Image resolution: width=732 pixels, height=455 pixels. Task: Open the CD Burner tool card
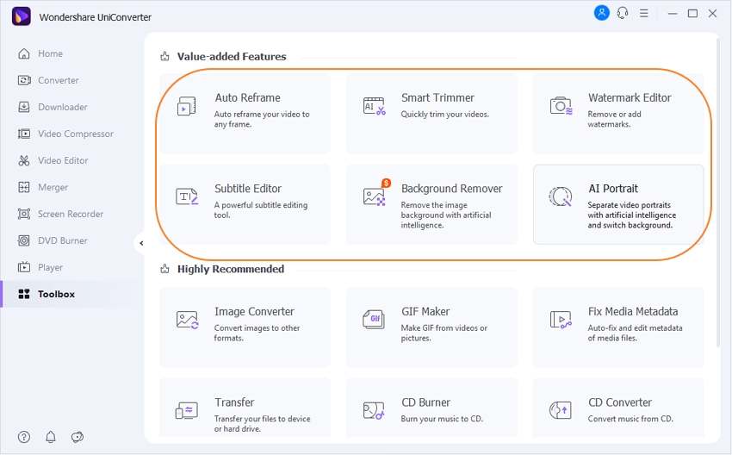[431, 409]
